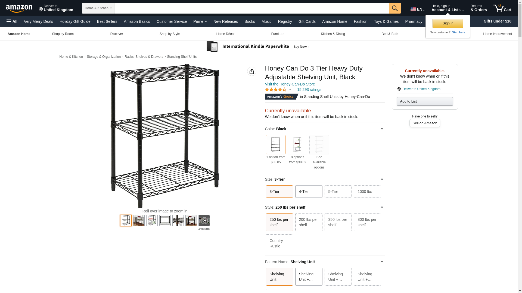This screenshot has height=293, width=522.
Task: Open the star ratings popover
Action: pos(278,90)
